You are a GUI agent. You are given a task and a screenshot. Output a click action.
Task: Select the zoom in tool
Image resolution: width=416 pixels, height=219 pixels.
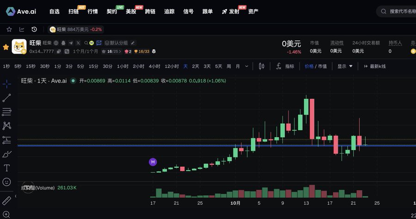(6, 214)
